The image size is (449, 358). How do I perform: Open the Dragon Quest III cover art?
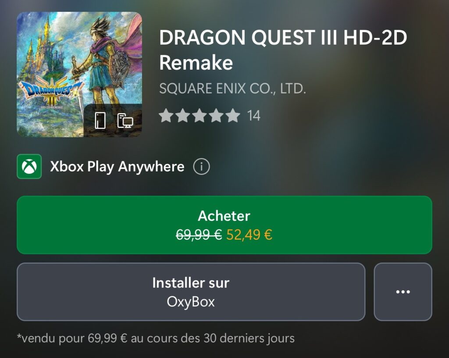pyautogui.click(x=79, y=75)
